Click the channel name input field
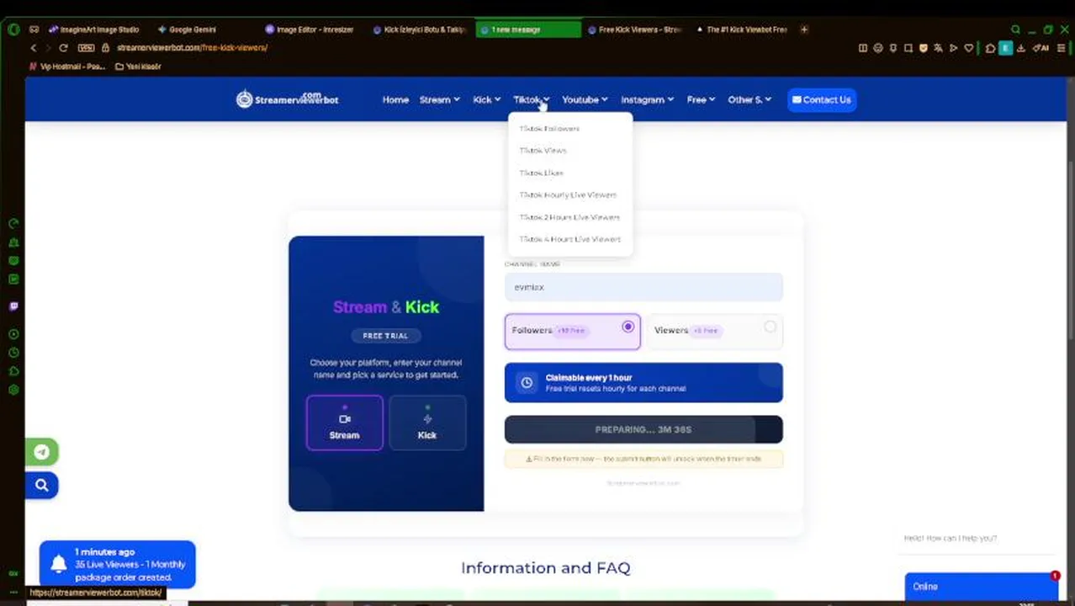 point(643,287)
